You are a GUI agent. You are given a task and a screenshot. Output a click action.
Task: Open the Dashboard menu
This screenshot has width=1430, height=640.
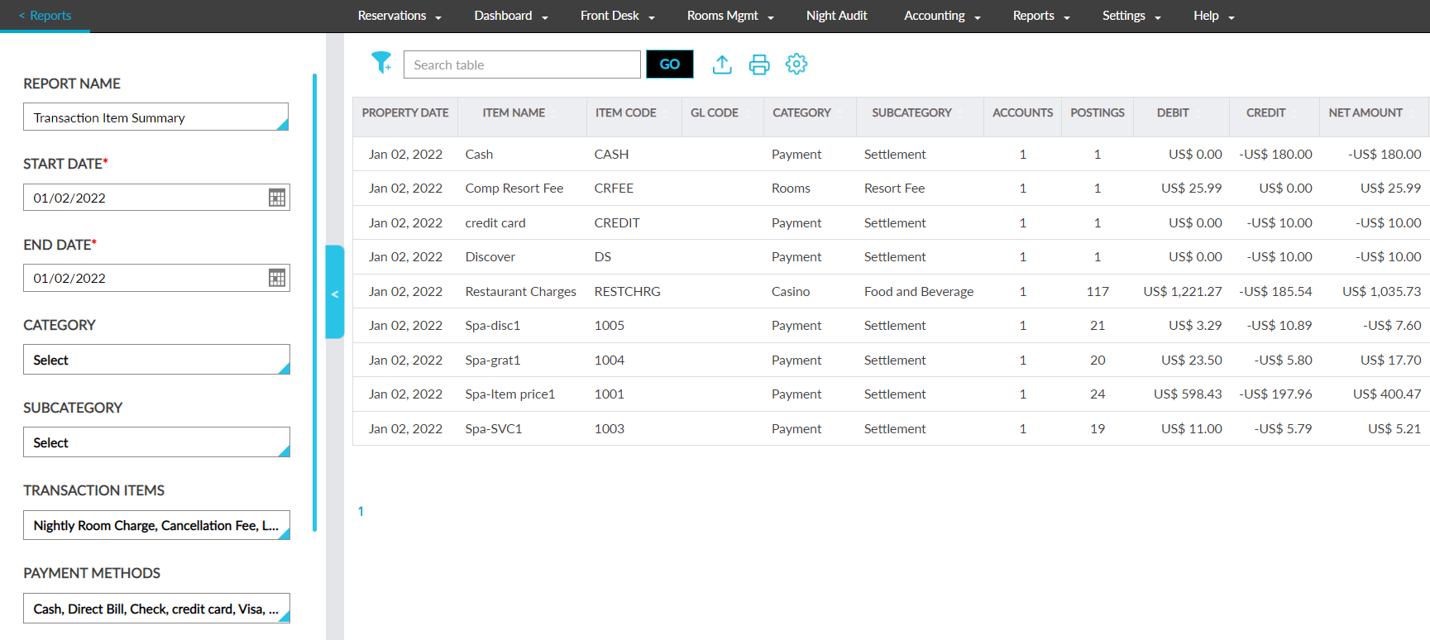(511, 16)
